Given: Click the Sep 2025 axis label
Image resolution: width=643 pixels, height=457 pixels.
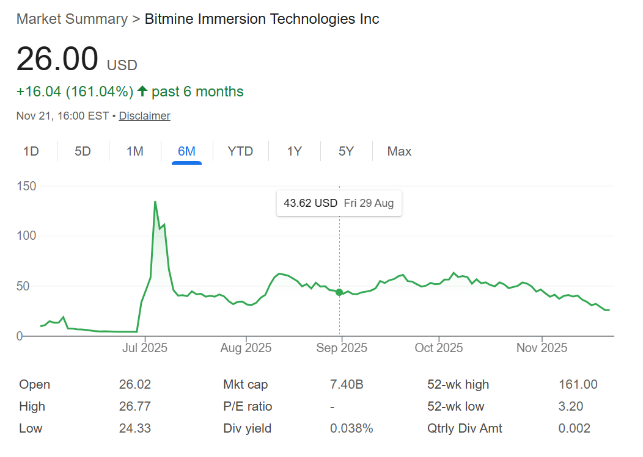Looking at the screenshot, I should [341, 348].
